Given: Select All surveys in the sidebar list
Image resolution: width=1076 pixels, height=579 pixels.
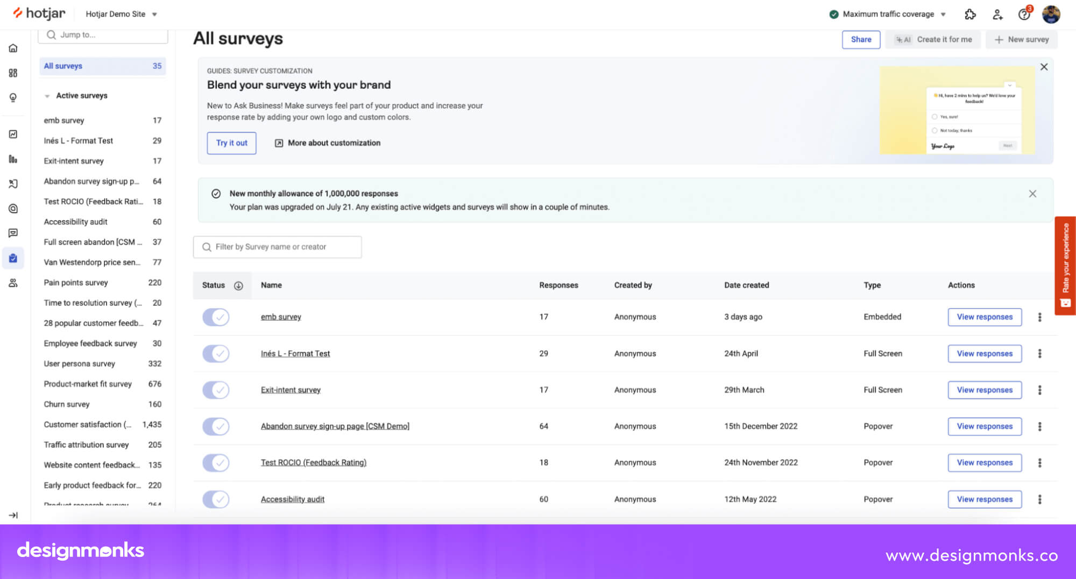Looking at the screenshot, I should [x=103, y=66].
